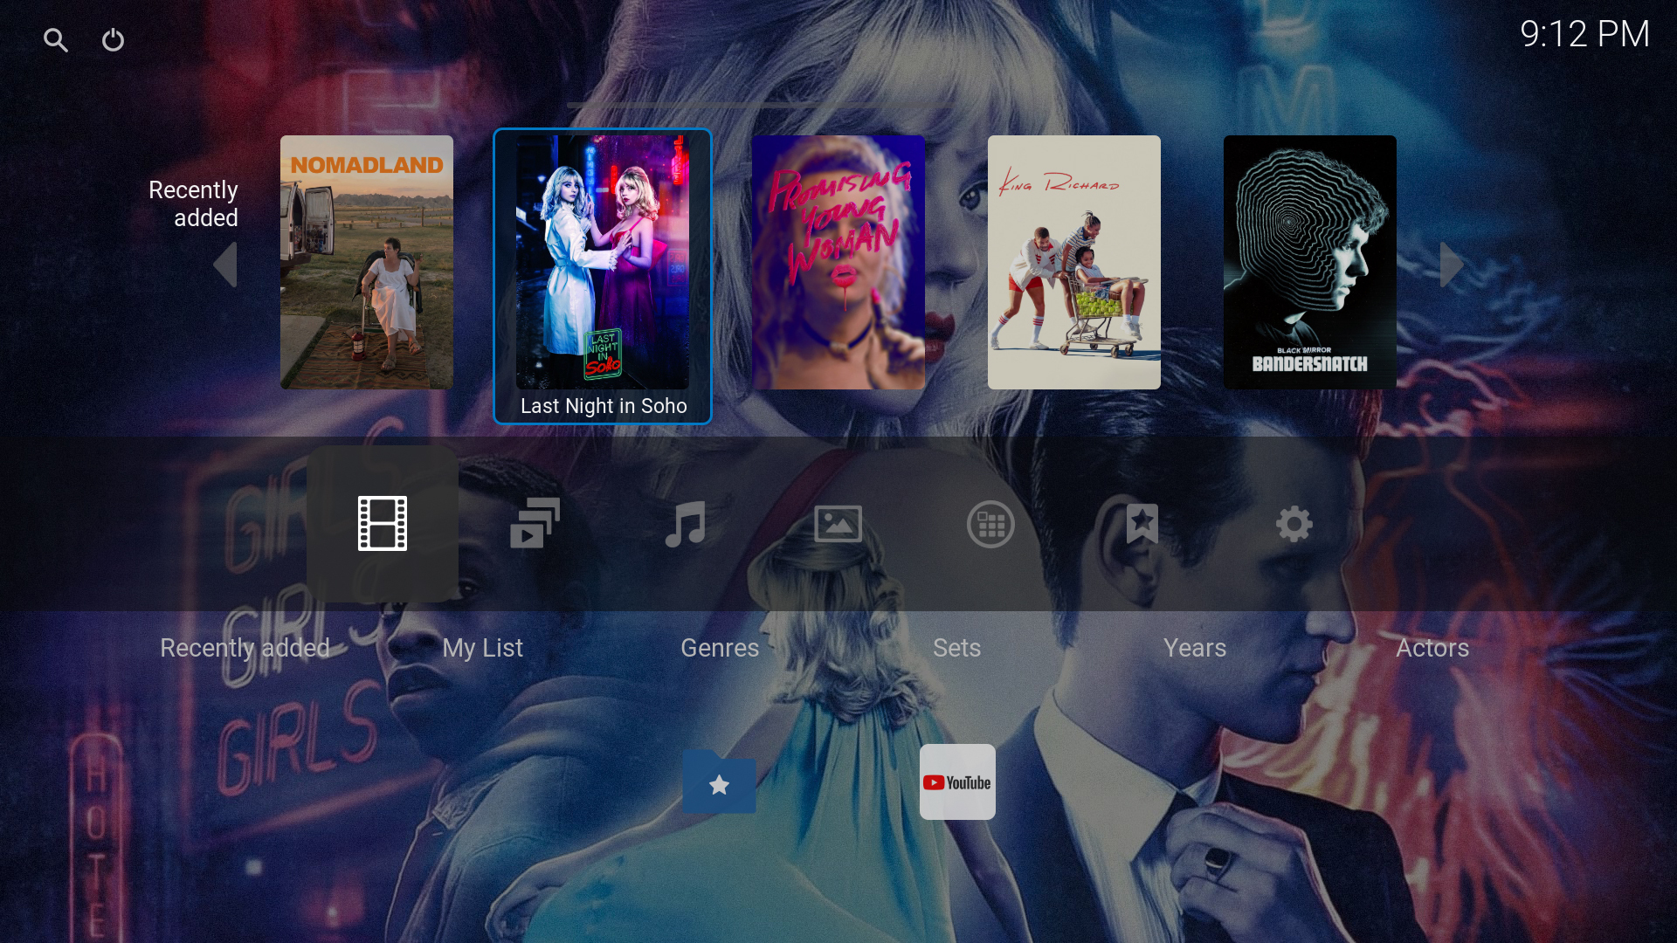
Task: Click the 9:12 PM clock
Action: point(1584,34)
